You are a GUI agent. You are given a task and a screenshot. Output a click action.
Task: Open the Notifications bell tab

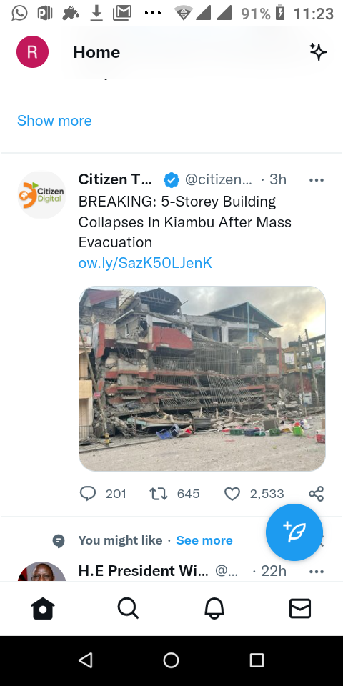(214, 608)
